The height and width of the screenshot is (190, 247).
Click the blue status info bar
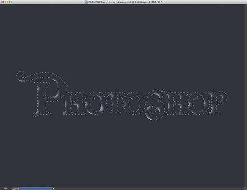tap(35, 188)
